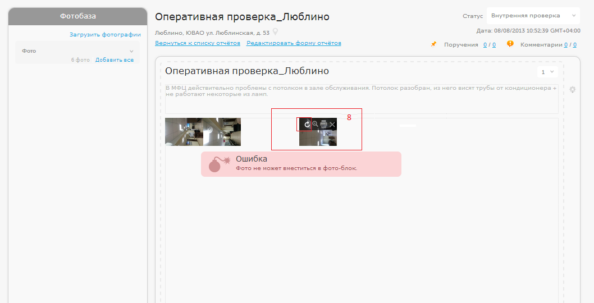594x303 pixels.
Task: Click the Добавить все link
Action: click(x=115, y=59)
